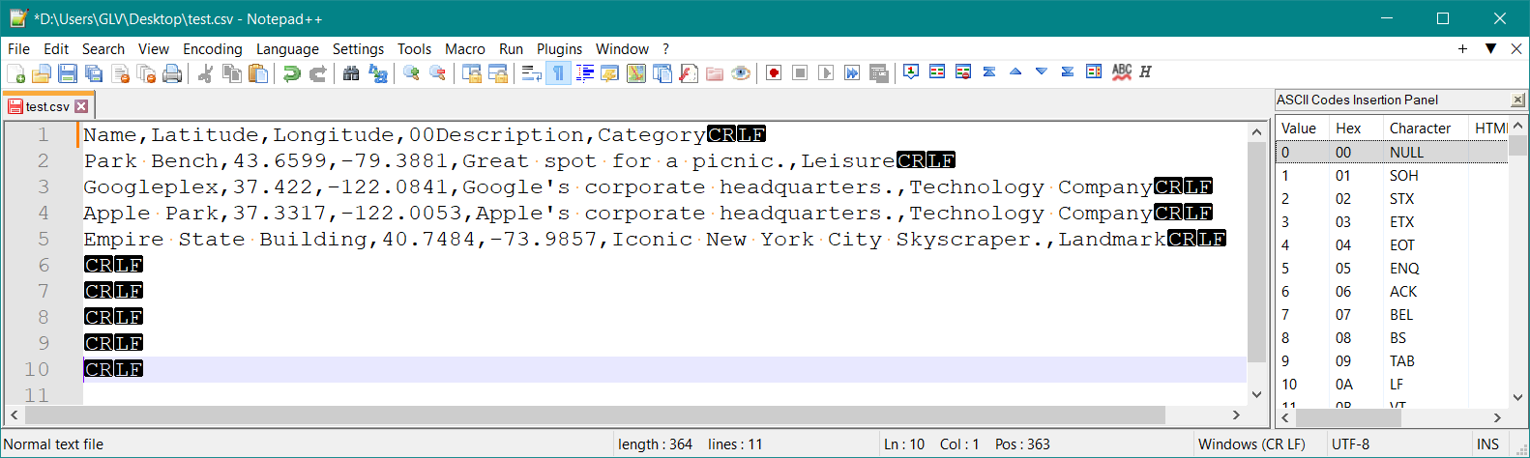Image resolution: width=1530 pixels, height=458 pixels.
Task: Zoom out with magnifier minus icon
Action: click(x=437, y=73)
